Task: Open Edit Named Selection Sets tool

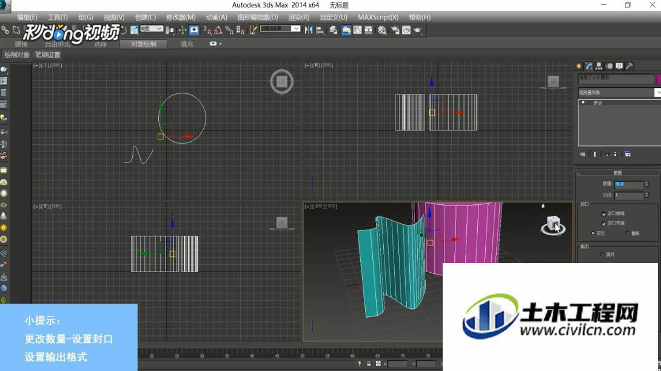Action: pos(253,30)
